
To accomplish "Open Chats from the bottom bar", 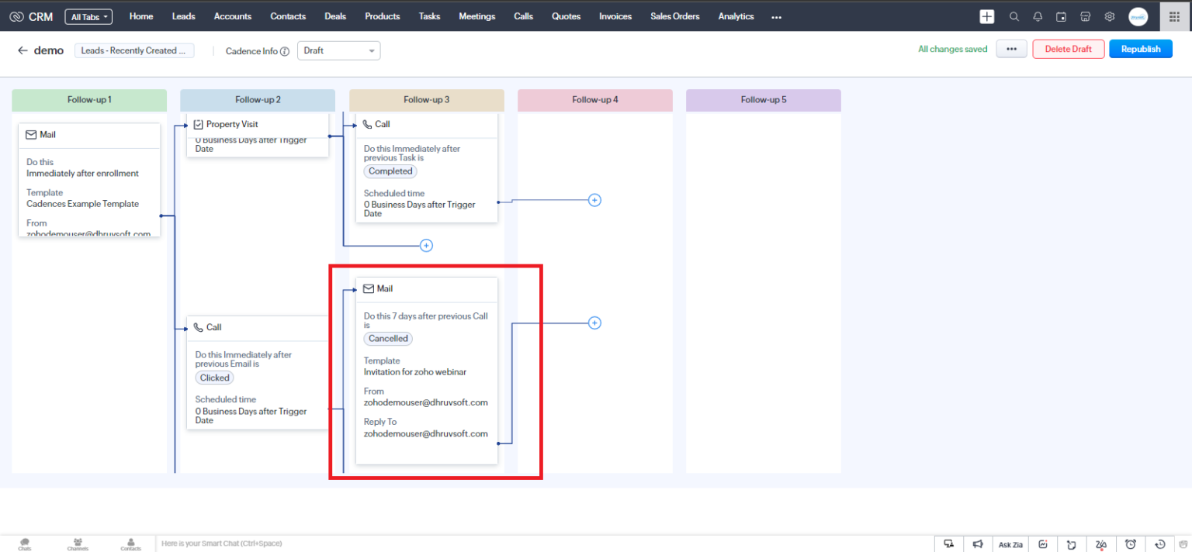I will [24, 543].
